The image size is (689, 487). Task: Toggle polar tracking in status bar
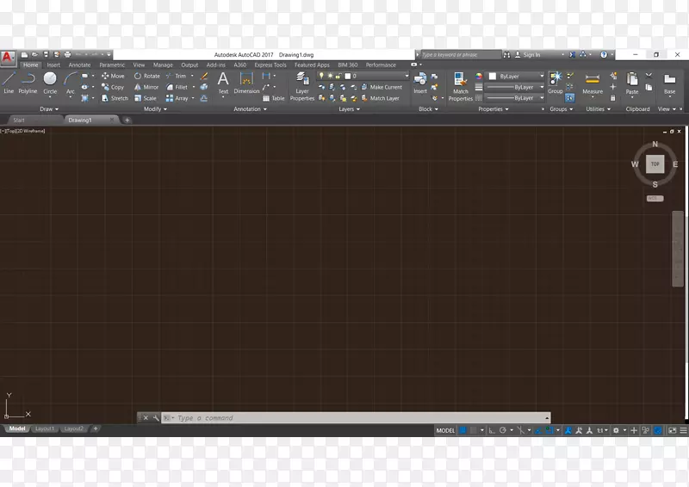tap(503, 430)
